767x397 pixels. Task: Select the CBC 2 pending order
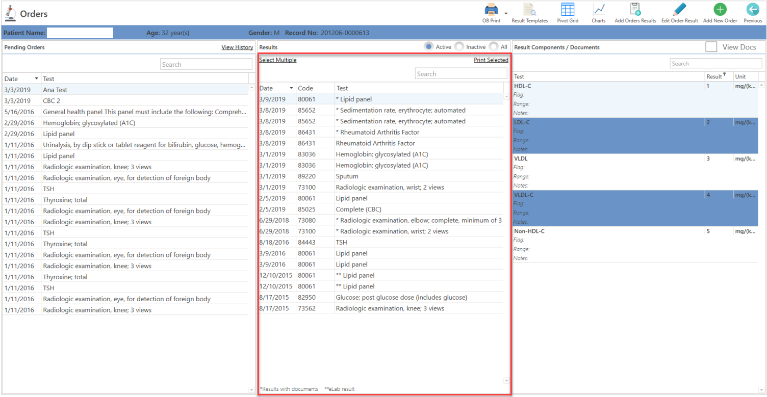(x=125, y=101)
